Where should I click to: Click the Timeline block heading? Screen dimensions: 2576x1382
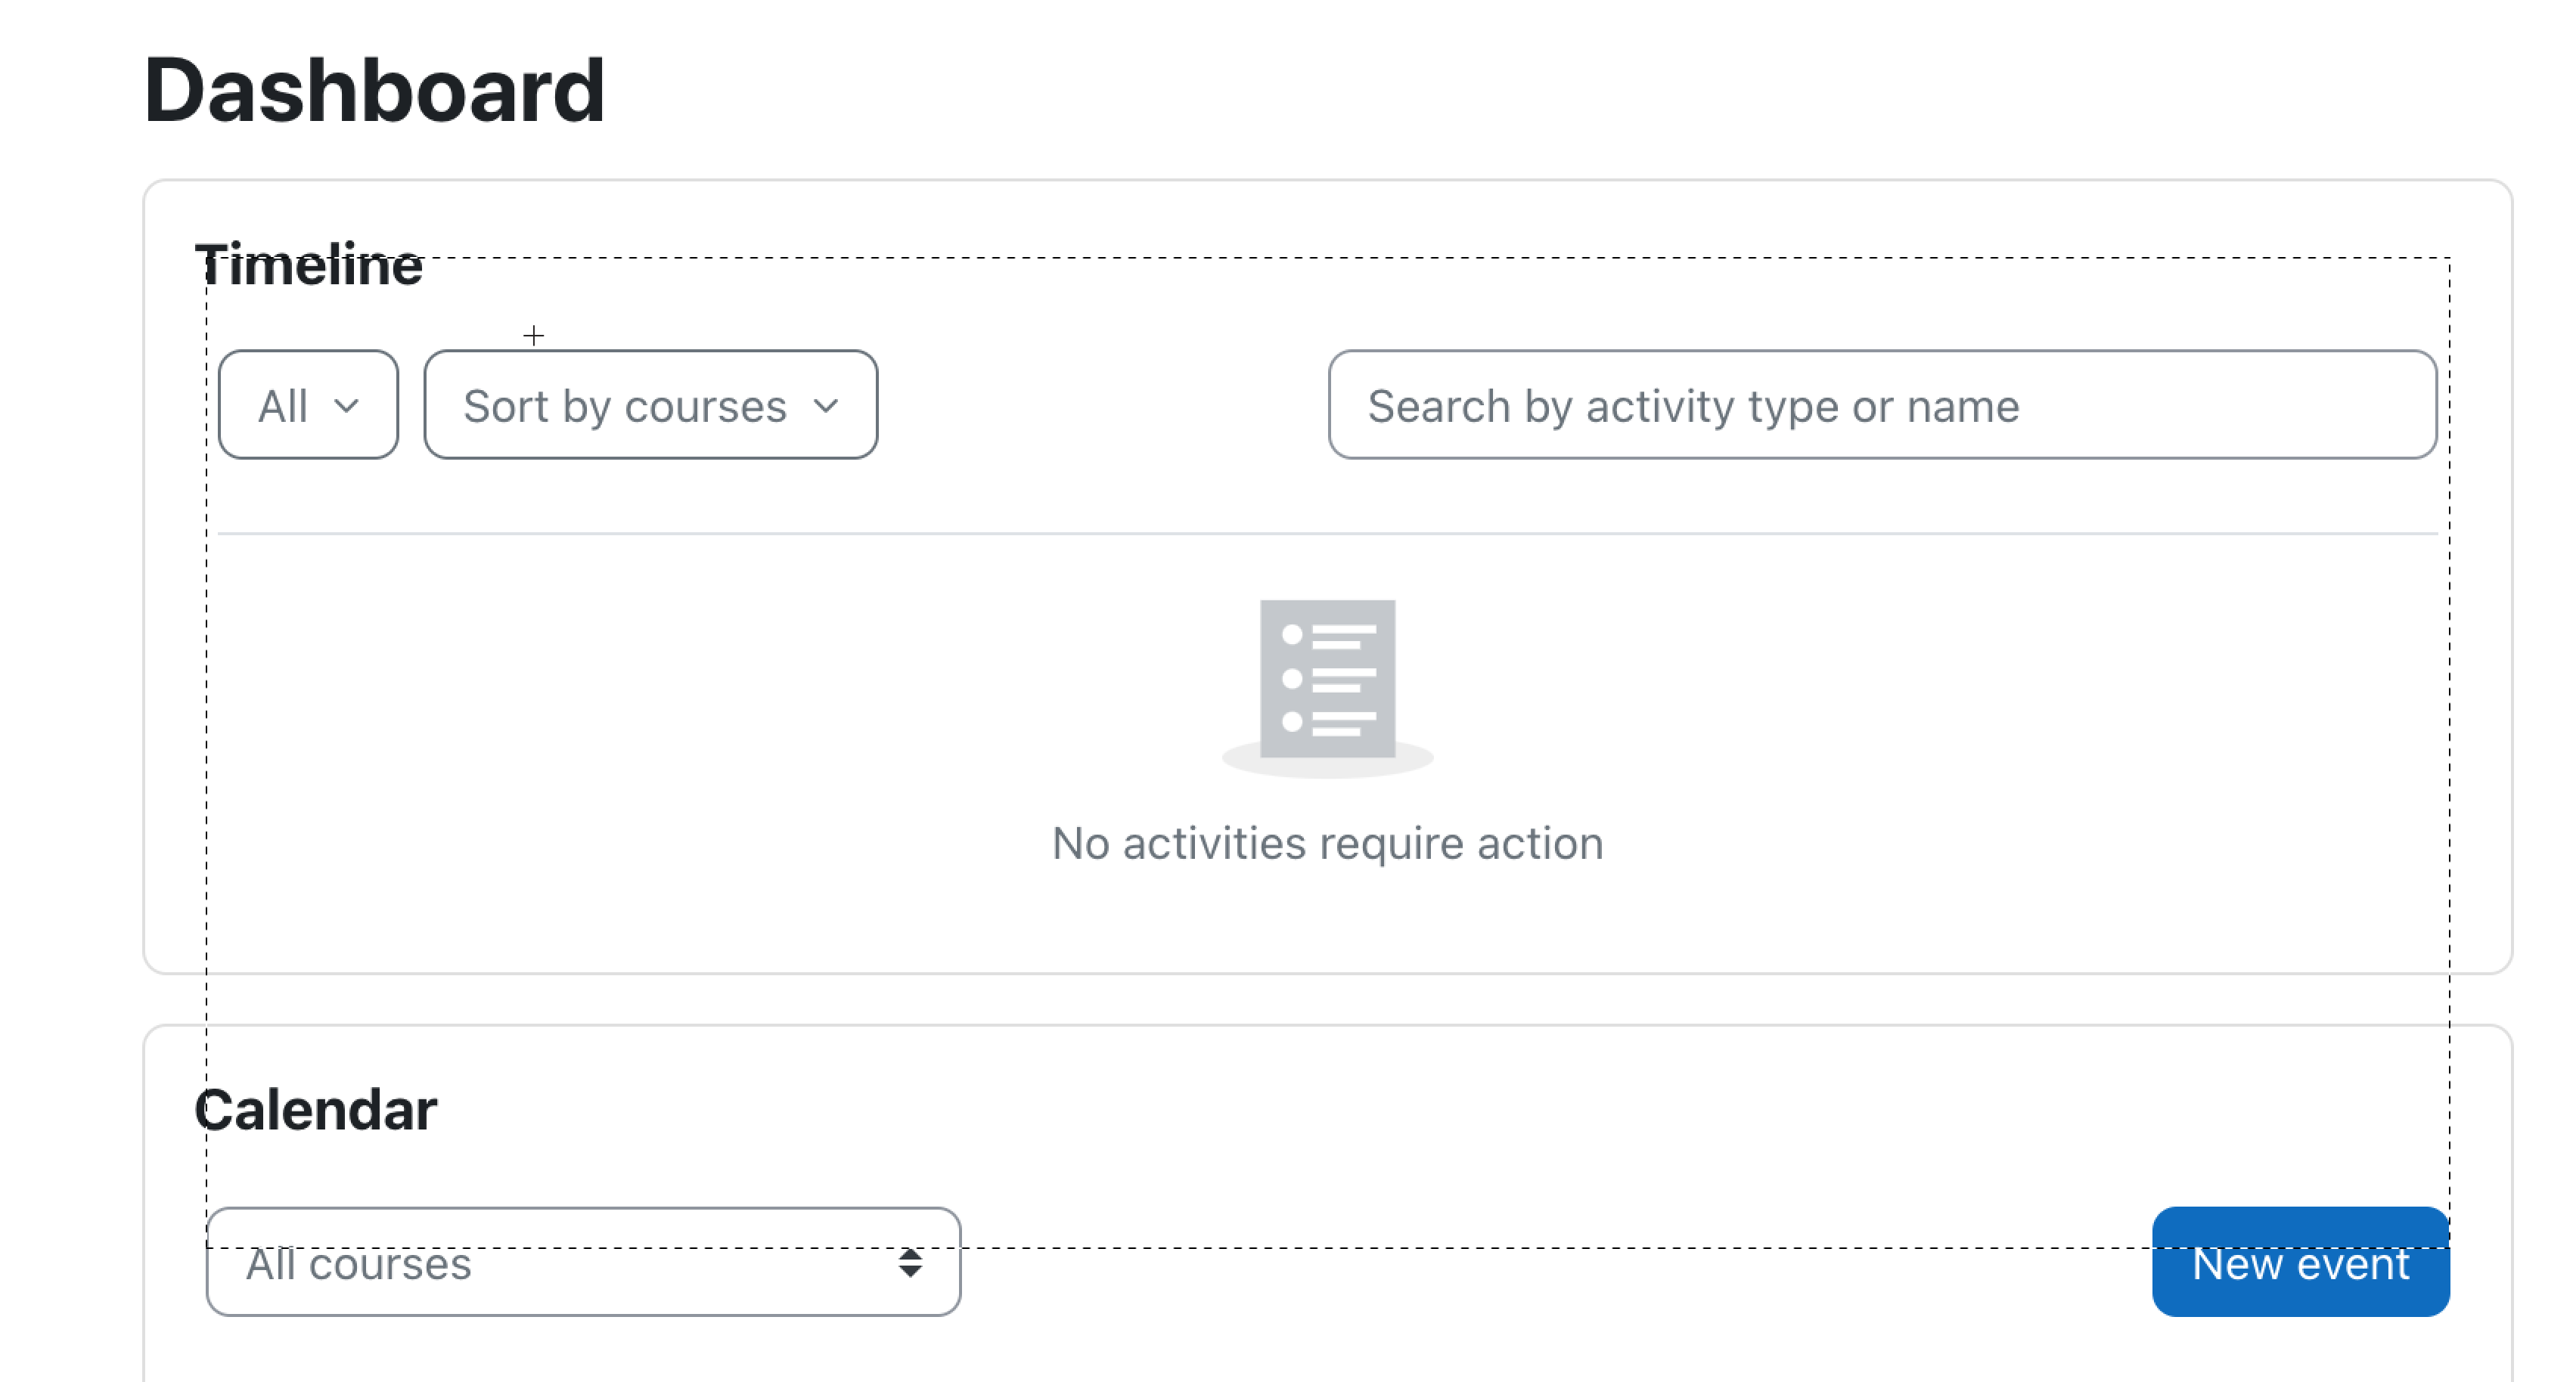309,266
